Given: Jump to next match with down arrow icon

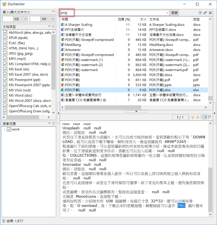Looking at the screenshot, I should click(197, 117).
